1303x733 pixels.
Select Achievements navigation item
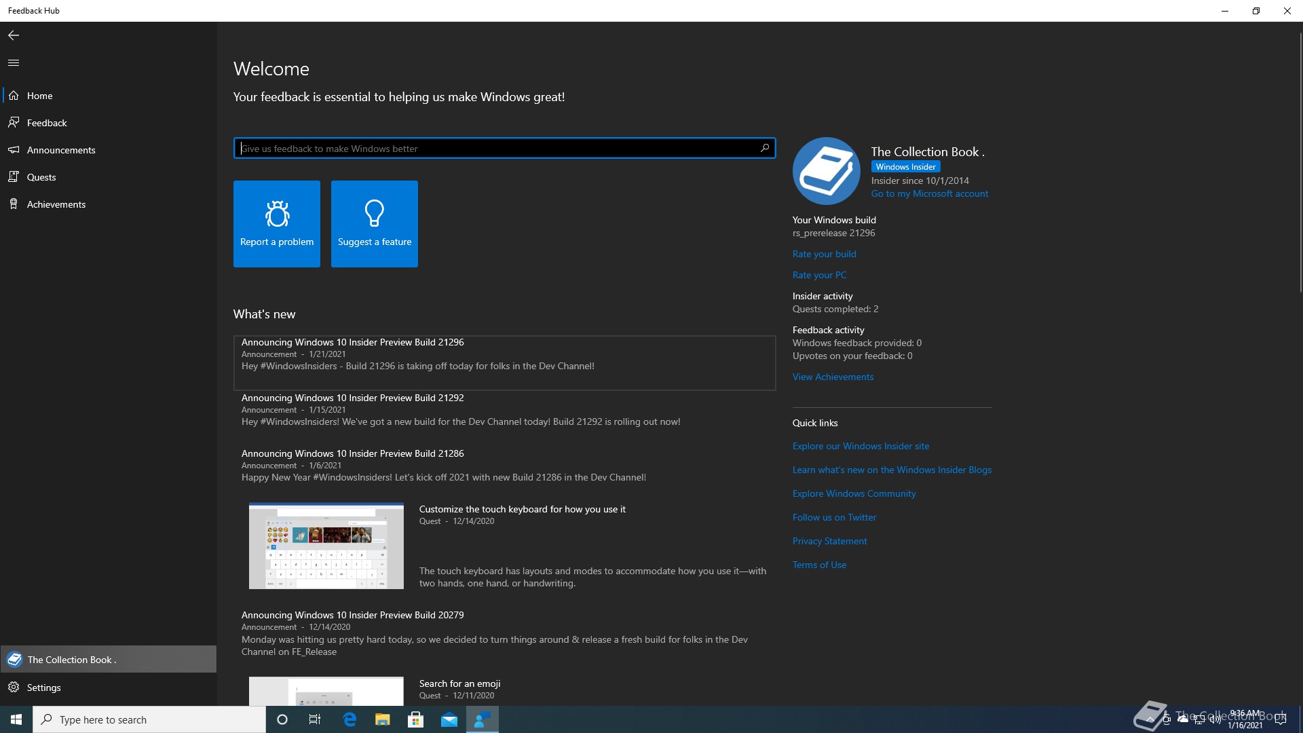pyautogui.click(x=56, y=204)
